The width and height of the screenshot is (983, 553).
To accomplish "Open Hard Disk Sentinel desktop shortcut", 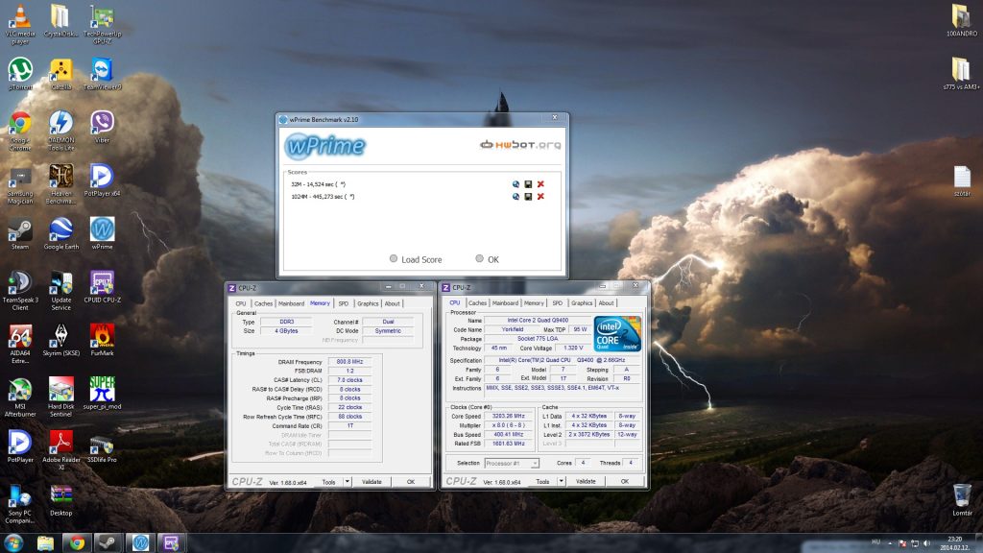I will pos(60,397).
